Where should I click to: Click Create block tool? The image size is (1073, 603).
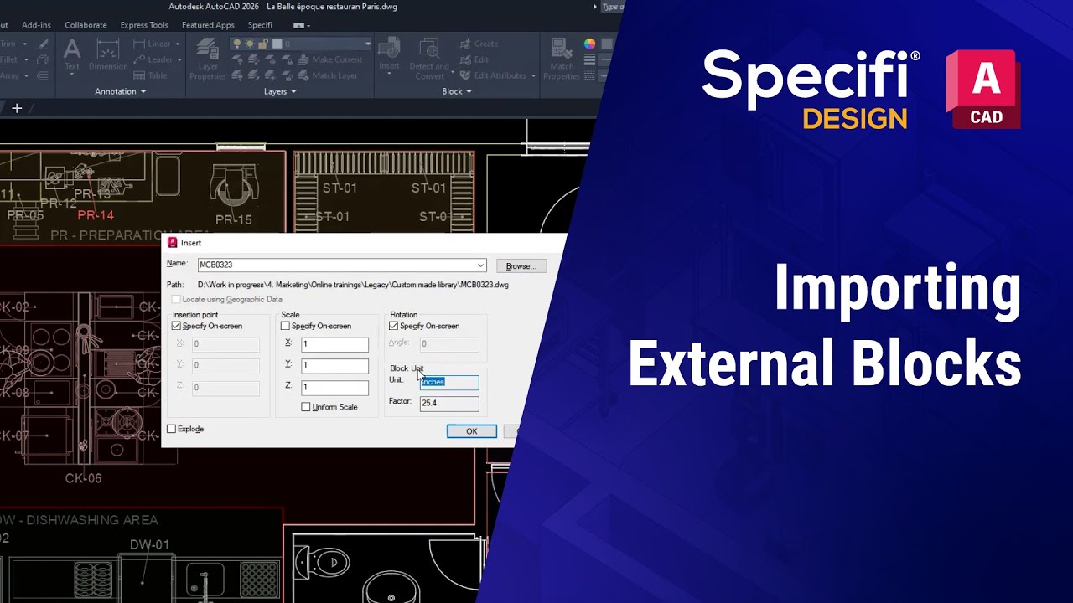pyautogui.click(x=479, y=44)
